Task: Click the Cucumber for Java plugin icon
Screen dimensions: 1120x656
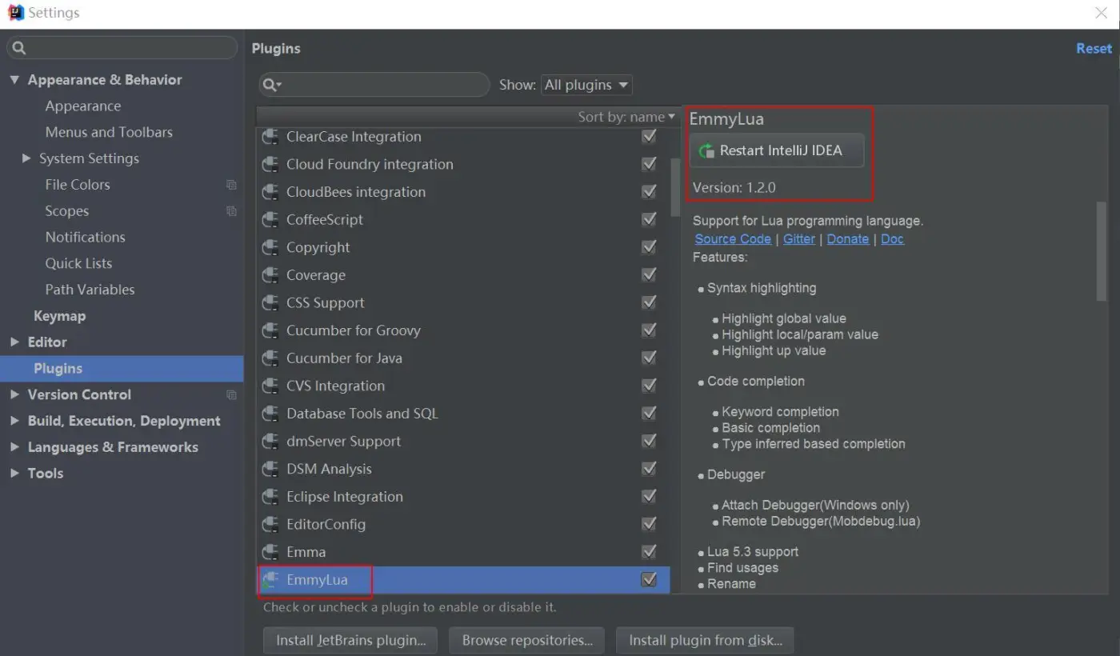Action: point(270,358)
